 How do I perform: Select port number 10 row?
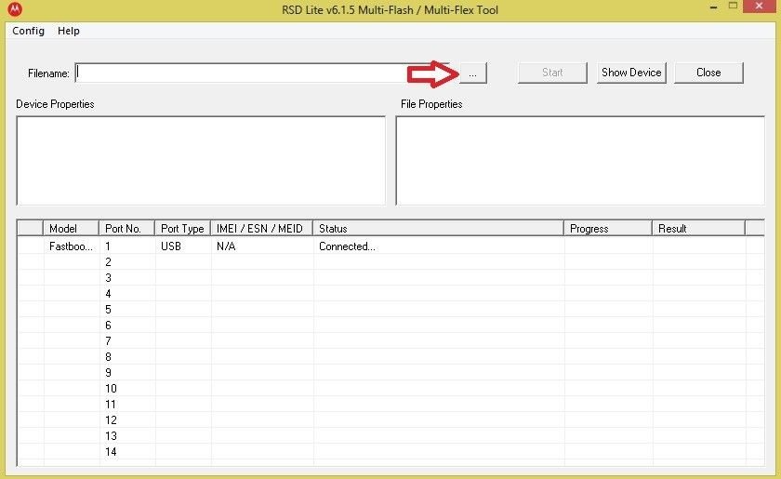click(x=390, y=388)
